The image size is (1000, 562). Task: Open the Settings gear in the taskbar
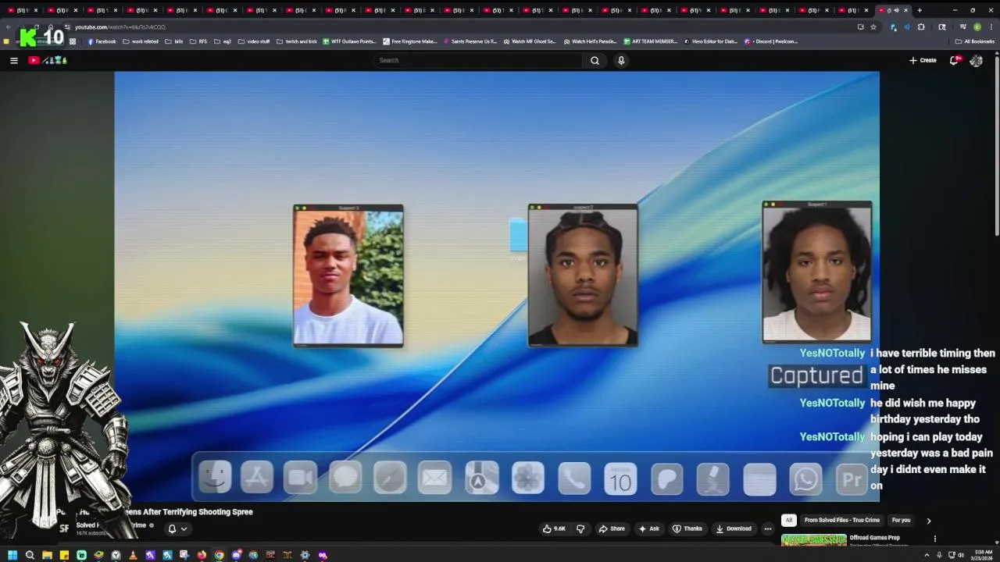305,555
